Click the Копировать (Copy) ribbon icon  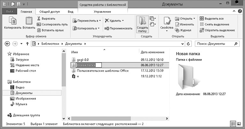pyautogui.click(x=12, y=22)
